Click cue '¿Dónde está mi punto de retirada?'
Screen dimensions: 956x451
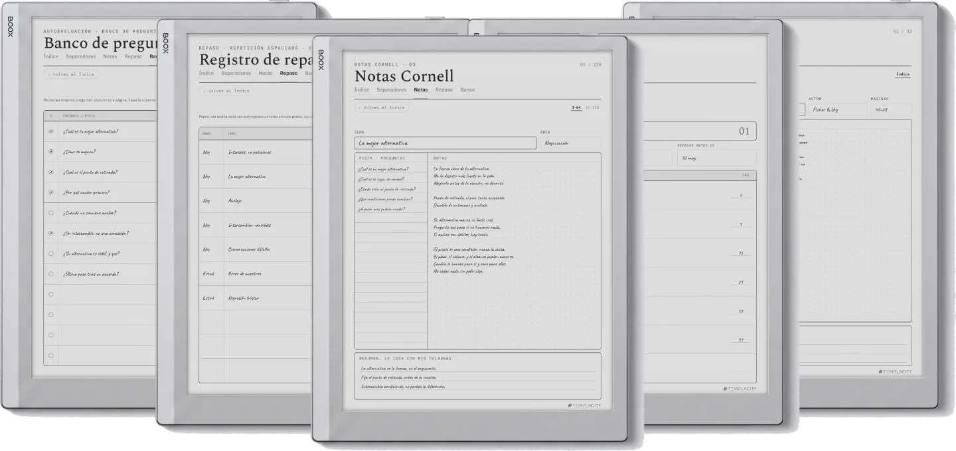[387, 189]
